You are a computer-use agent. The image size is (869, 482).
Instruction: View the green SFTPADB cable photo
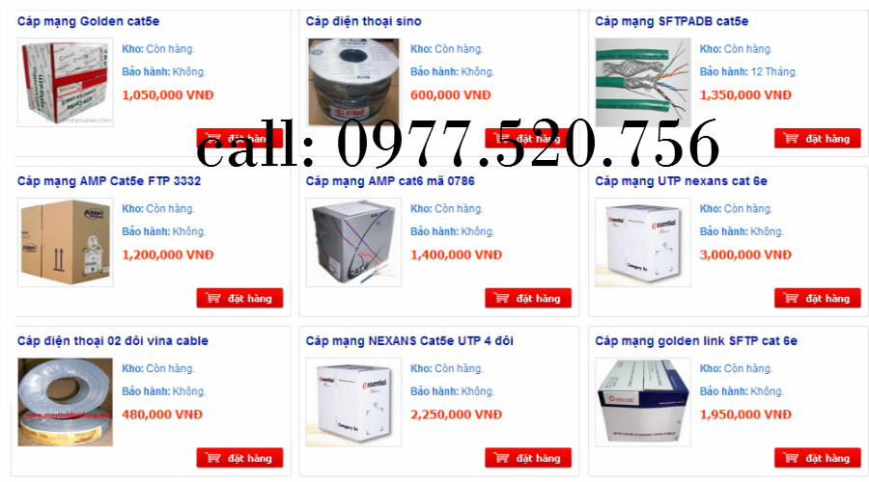click(x=643, y=83)
